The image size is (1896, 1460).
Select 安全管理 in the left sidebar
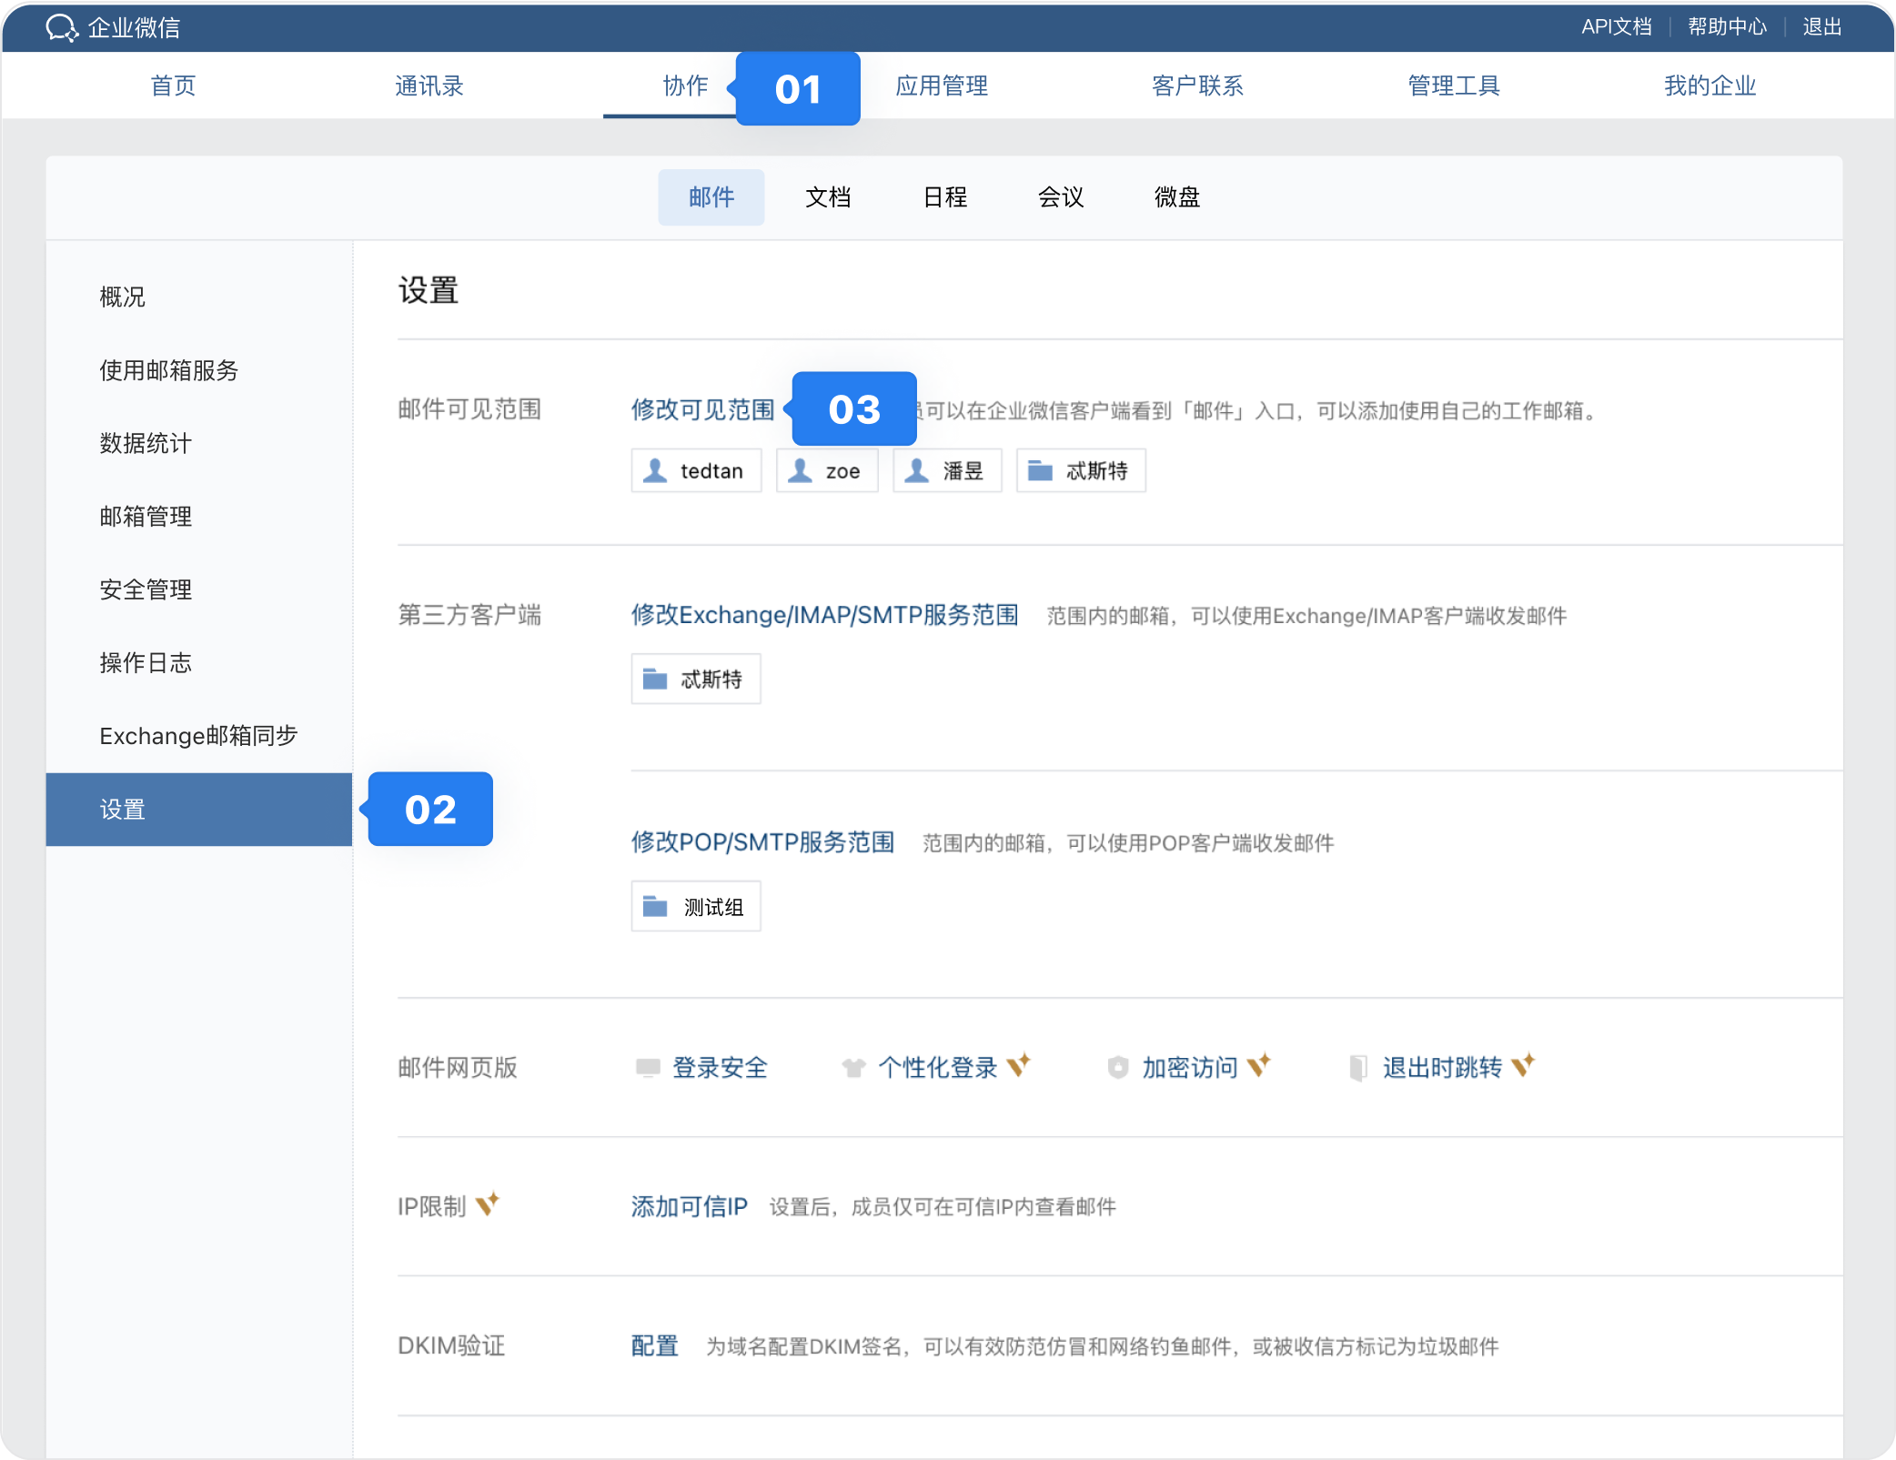coord(146,589)
